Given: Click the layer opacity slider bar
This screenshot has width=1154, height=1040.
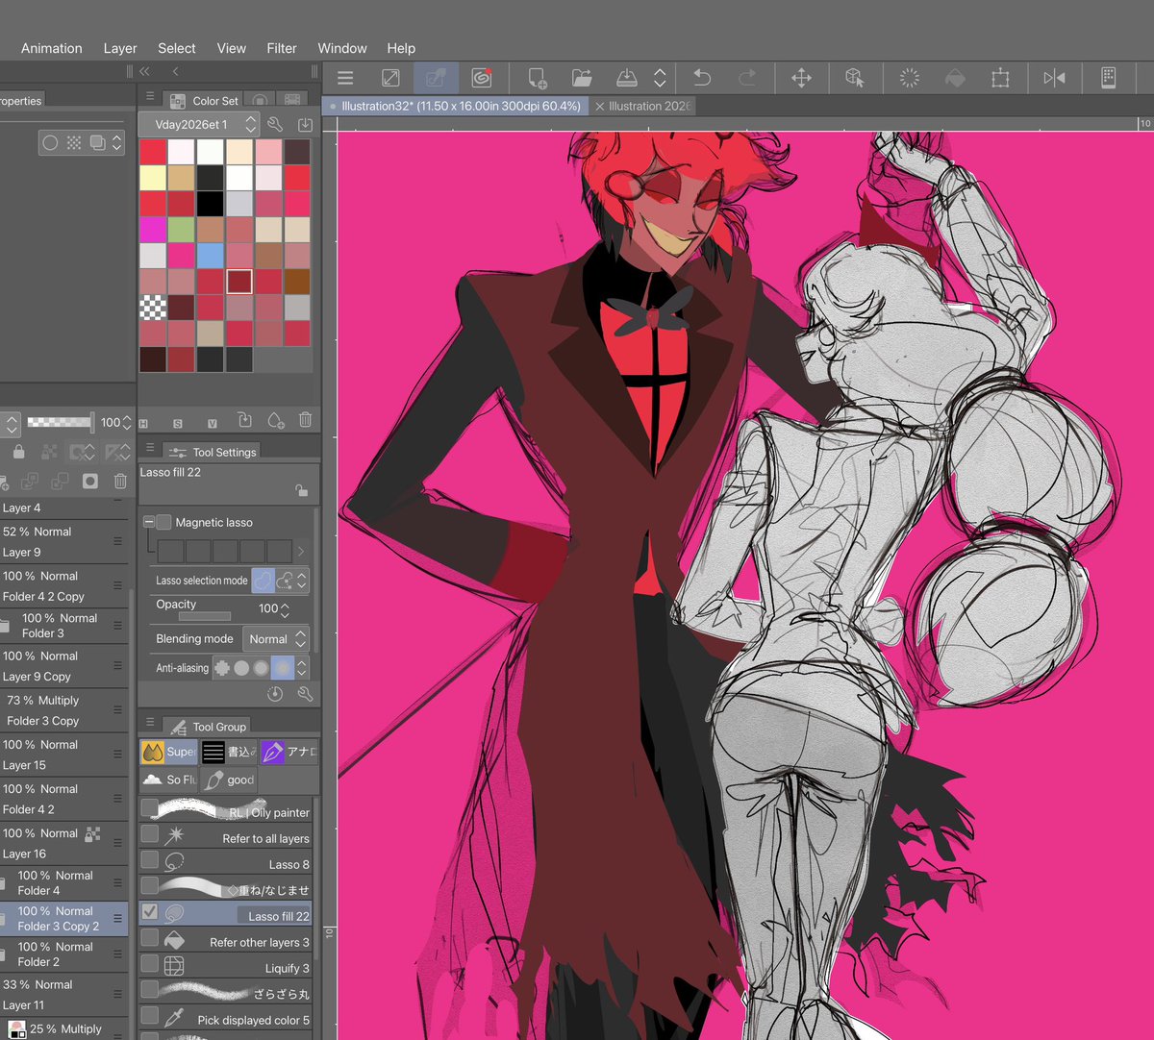Looking at the screenshot, I should (59, 422).
